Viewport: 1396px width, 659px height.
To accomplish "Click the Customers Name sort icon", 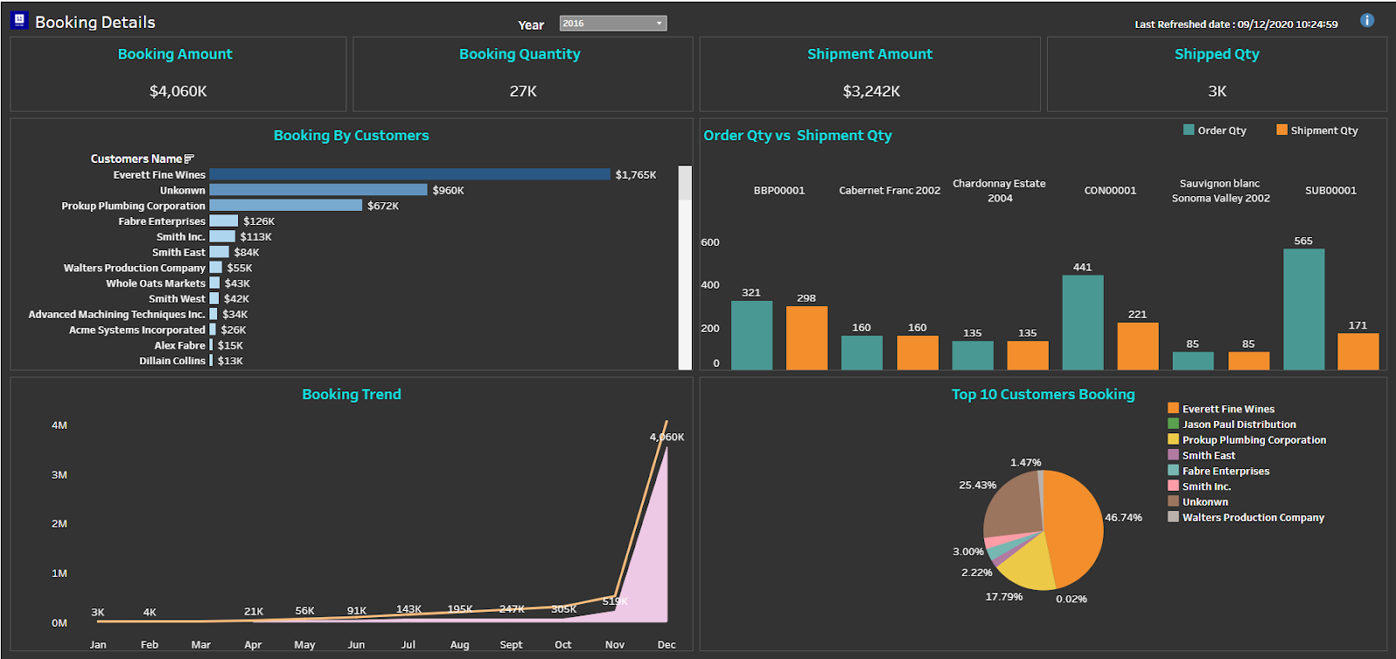I will (x=189, y=159).
